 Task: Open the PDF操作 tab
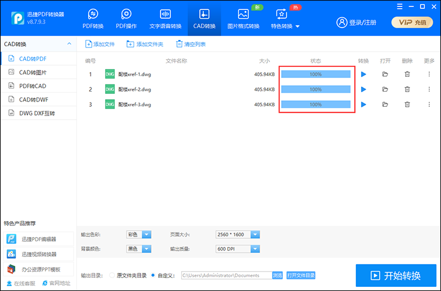click(x=126, y=19)
